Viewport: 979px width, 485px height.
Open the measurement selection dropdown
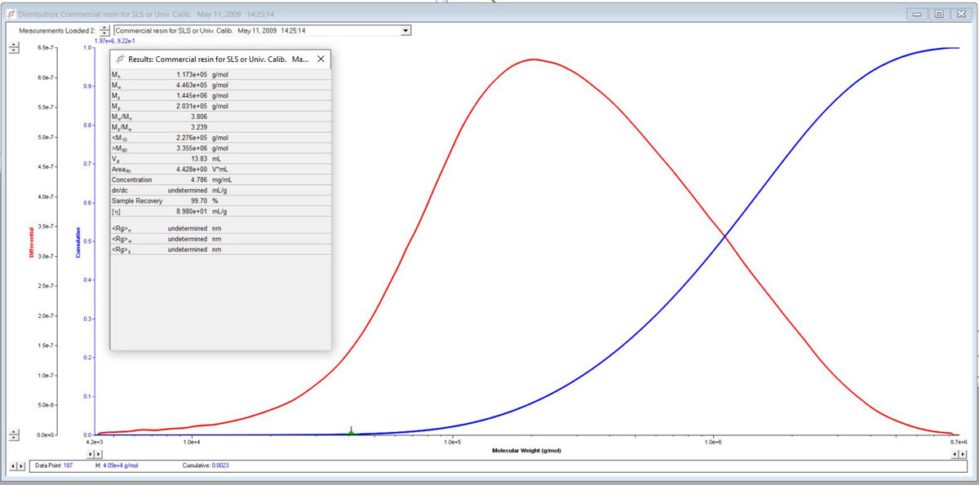tap(404, 29)
